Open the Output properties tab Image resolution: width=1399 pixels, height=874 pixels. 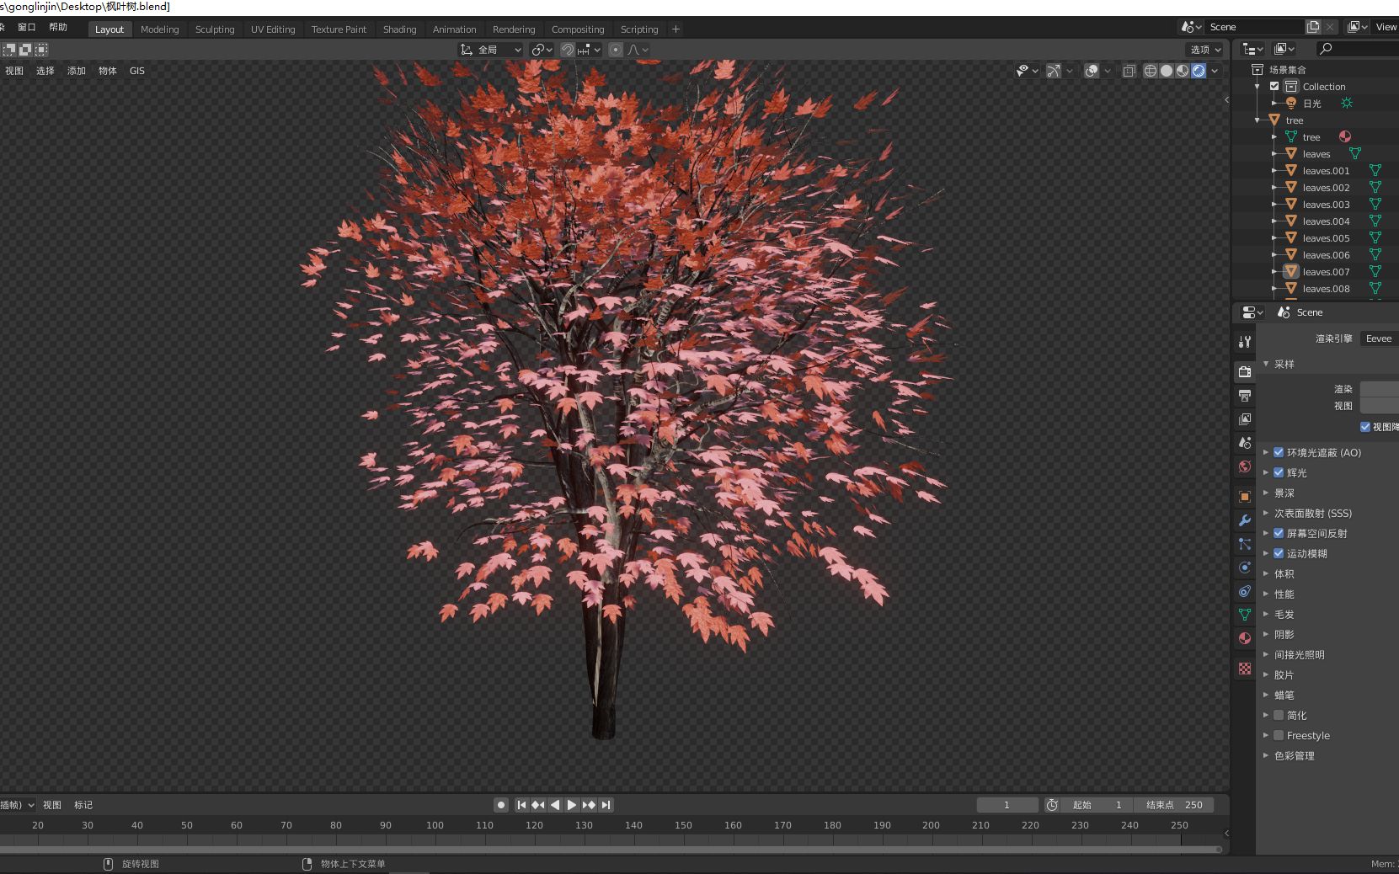[x=1245, y=396]
